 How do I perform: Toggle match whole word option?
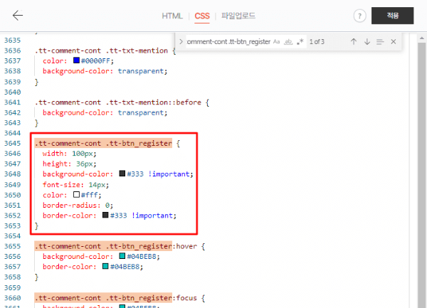pos(288,42)
